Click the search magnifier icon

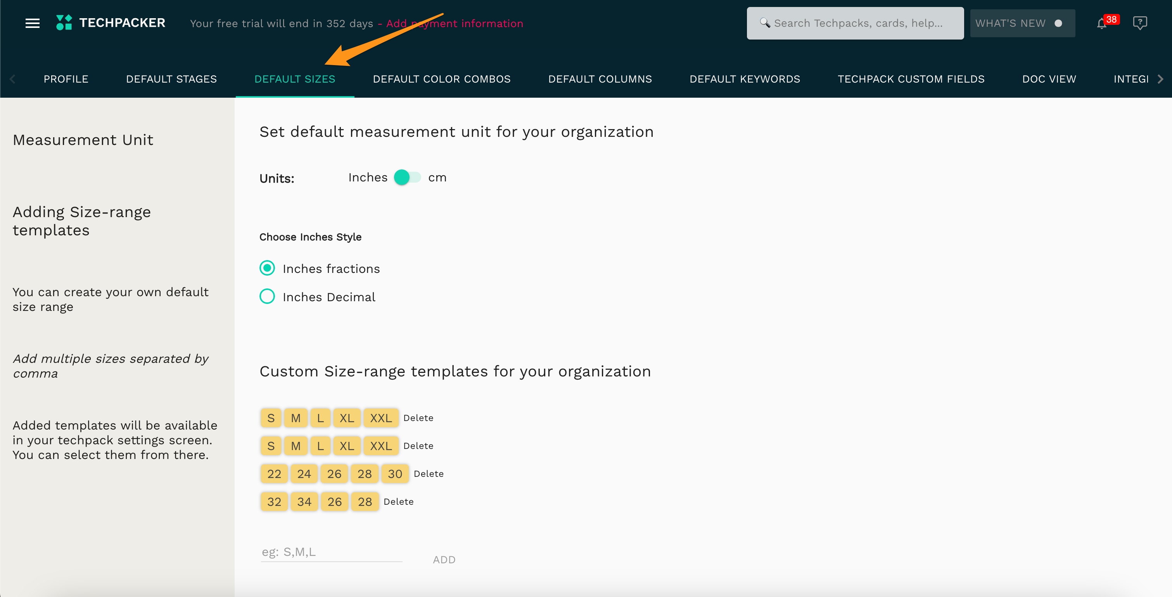[x=765, y=23]
